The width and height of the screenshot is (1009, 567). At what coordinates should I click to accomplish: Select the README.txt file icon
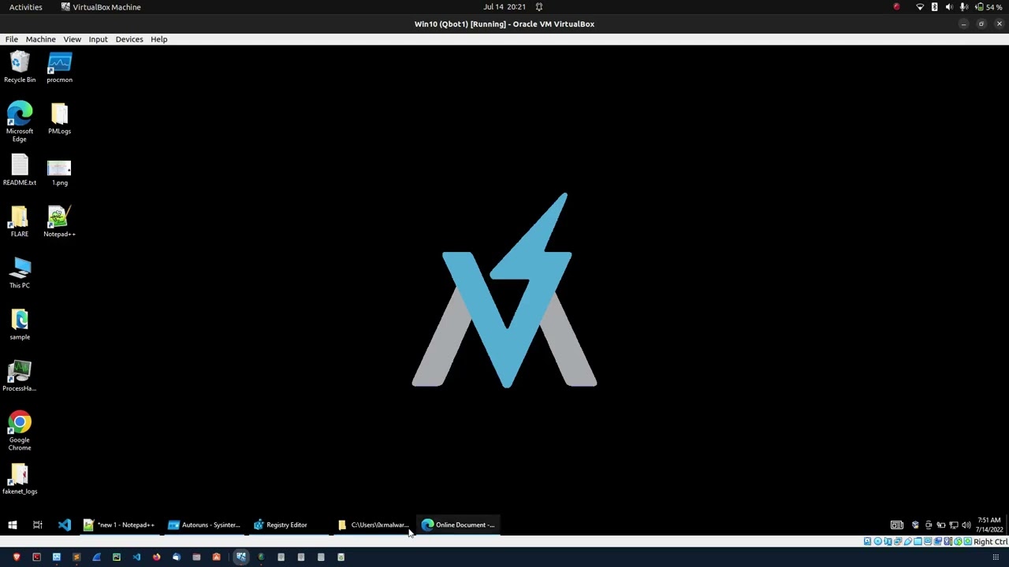[20, 170]
